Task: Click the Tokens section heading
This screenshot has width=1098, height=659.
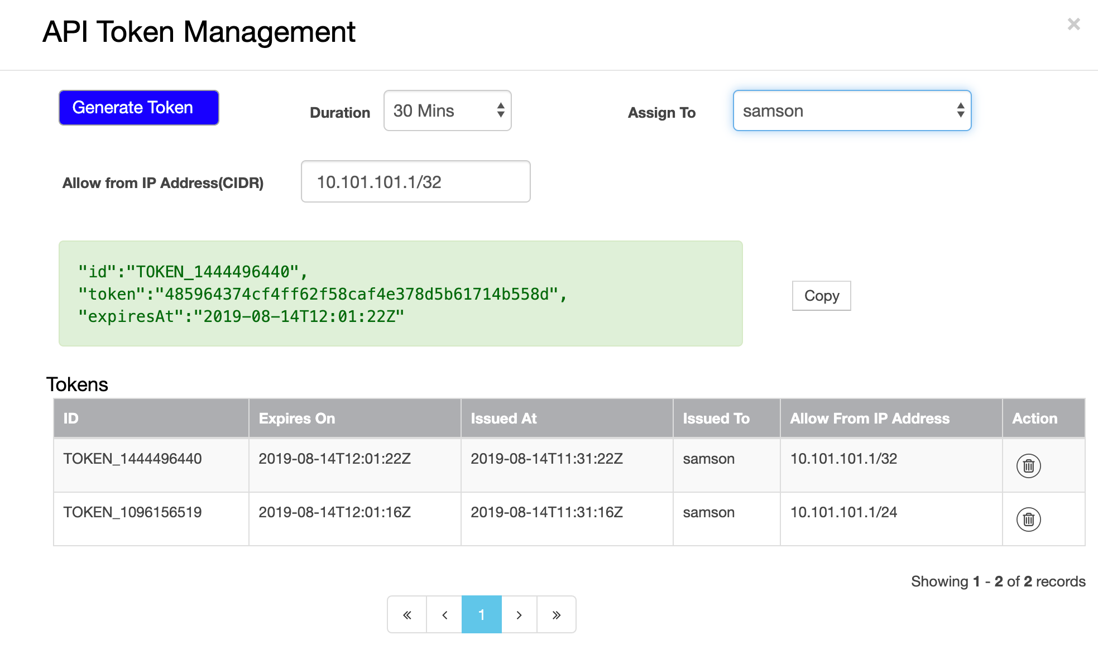Action: 77,384
